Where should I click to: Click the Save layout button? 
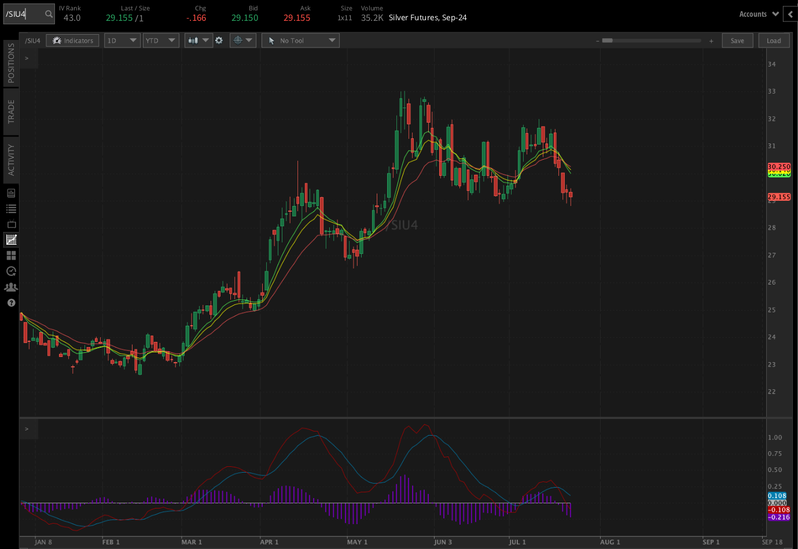click(x=737, y=40)
